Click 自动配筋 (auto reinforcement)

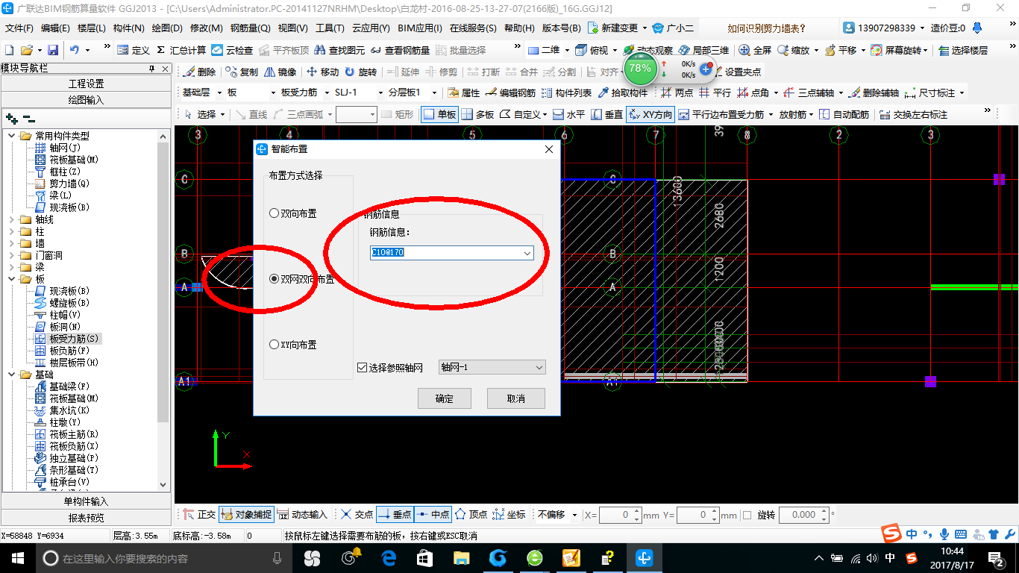[844, 114]
